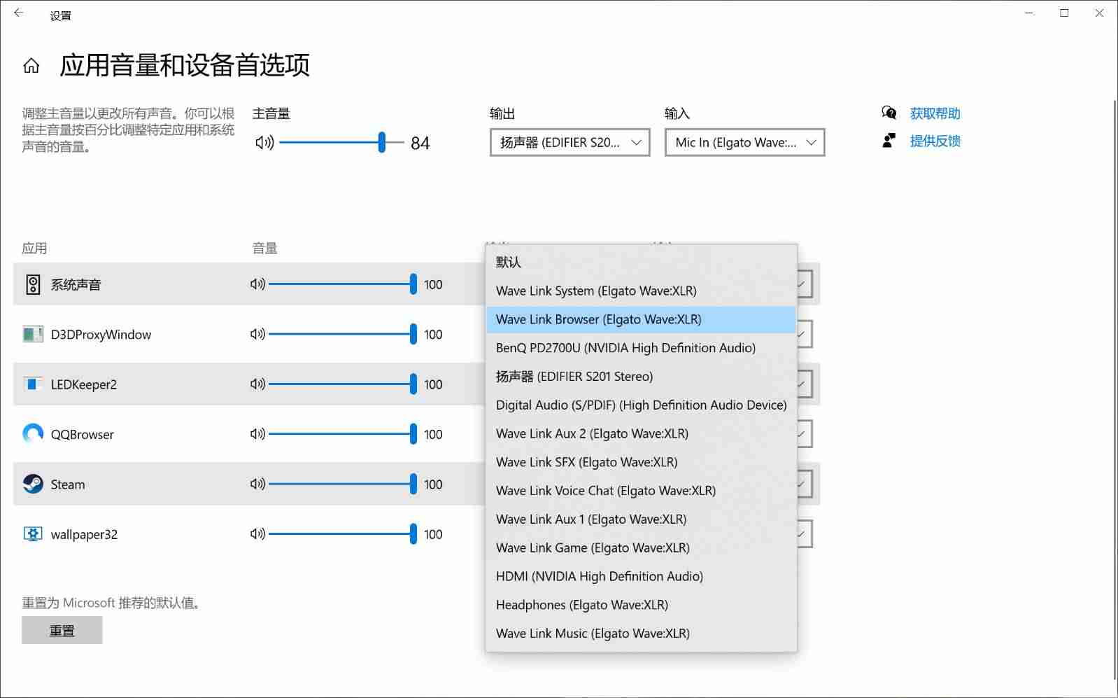Maximize the Settings window
This screenshot has height=698, width=1118.
point(1064,13)
